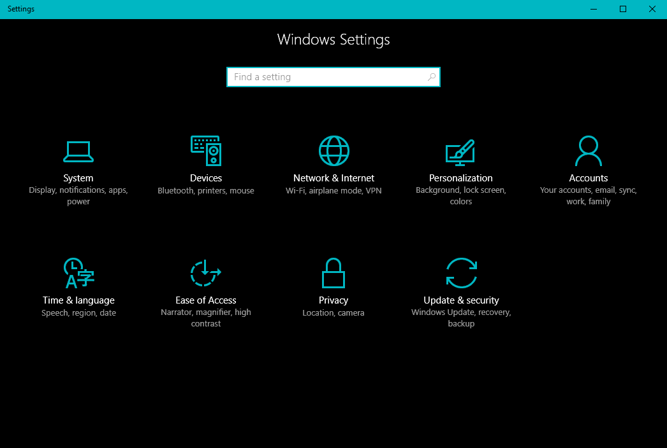The width and height of the screenshot is (667, 448).
Task: Select the Ease of Access label
Action: 206,300
